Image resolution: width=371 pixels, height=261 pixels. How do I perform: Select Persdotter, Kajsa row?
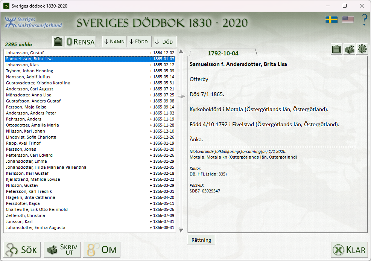[x=90, y=203]
